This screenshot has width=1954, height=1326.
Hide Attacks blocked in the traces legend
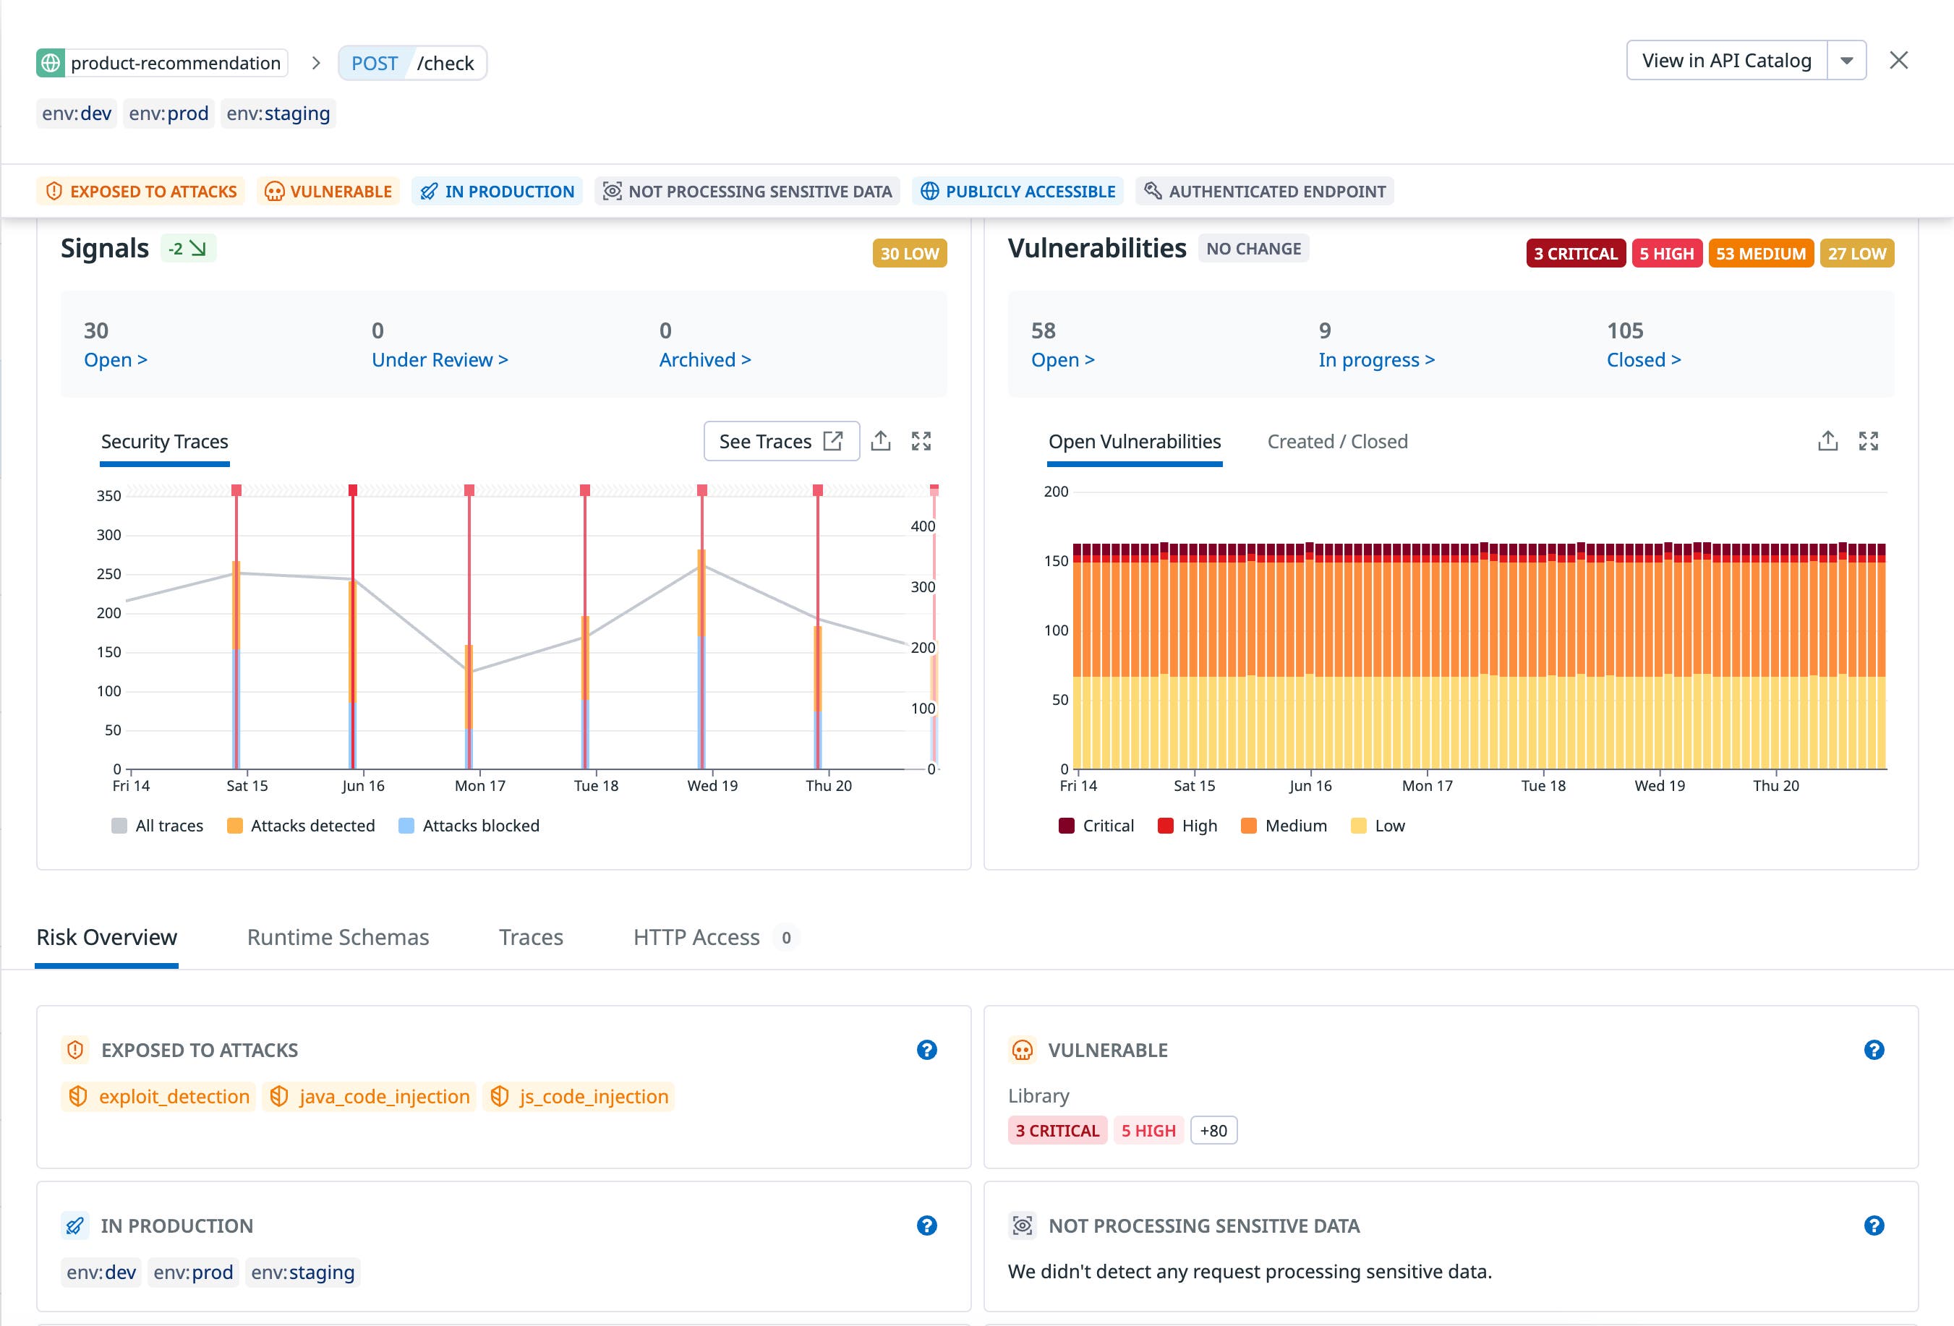(469, 826)
